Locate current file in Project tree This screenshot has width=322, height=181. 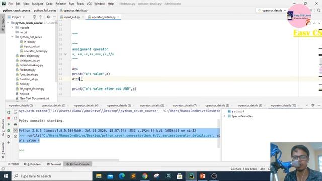click(x=34, y=17)
